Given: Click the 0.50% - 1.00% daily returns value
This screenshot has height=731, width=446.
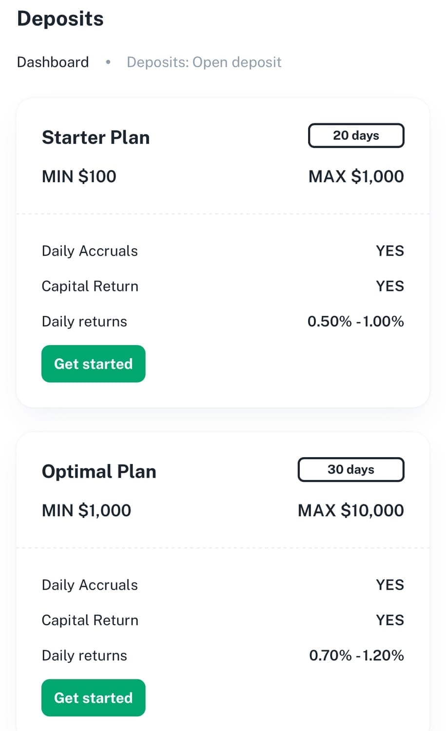Looking at the screenshot, I should (355, 322).
